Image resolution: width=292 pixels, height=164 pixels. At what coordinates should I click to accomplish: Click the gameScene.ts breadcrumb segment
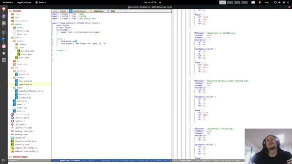click(x=80, y=11)
